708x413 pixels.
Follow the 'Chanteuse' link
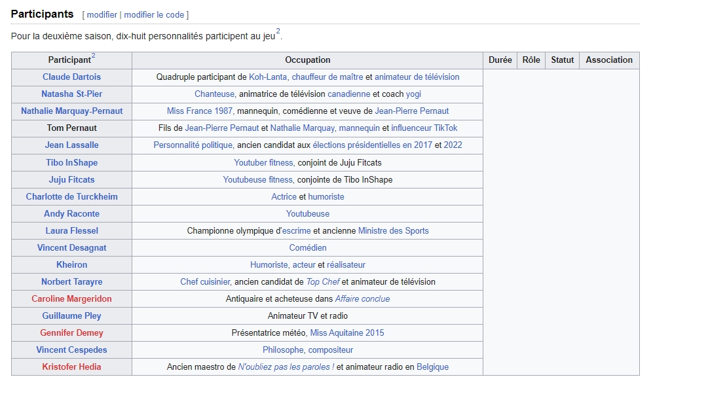click(214, 94)
